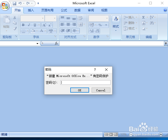Switch to the 视图 tab
The image size is (168, 140).
point(104,10)
